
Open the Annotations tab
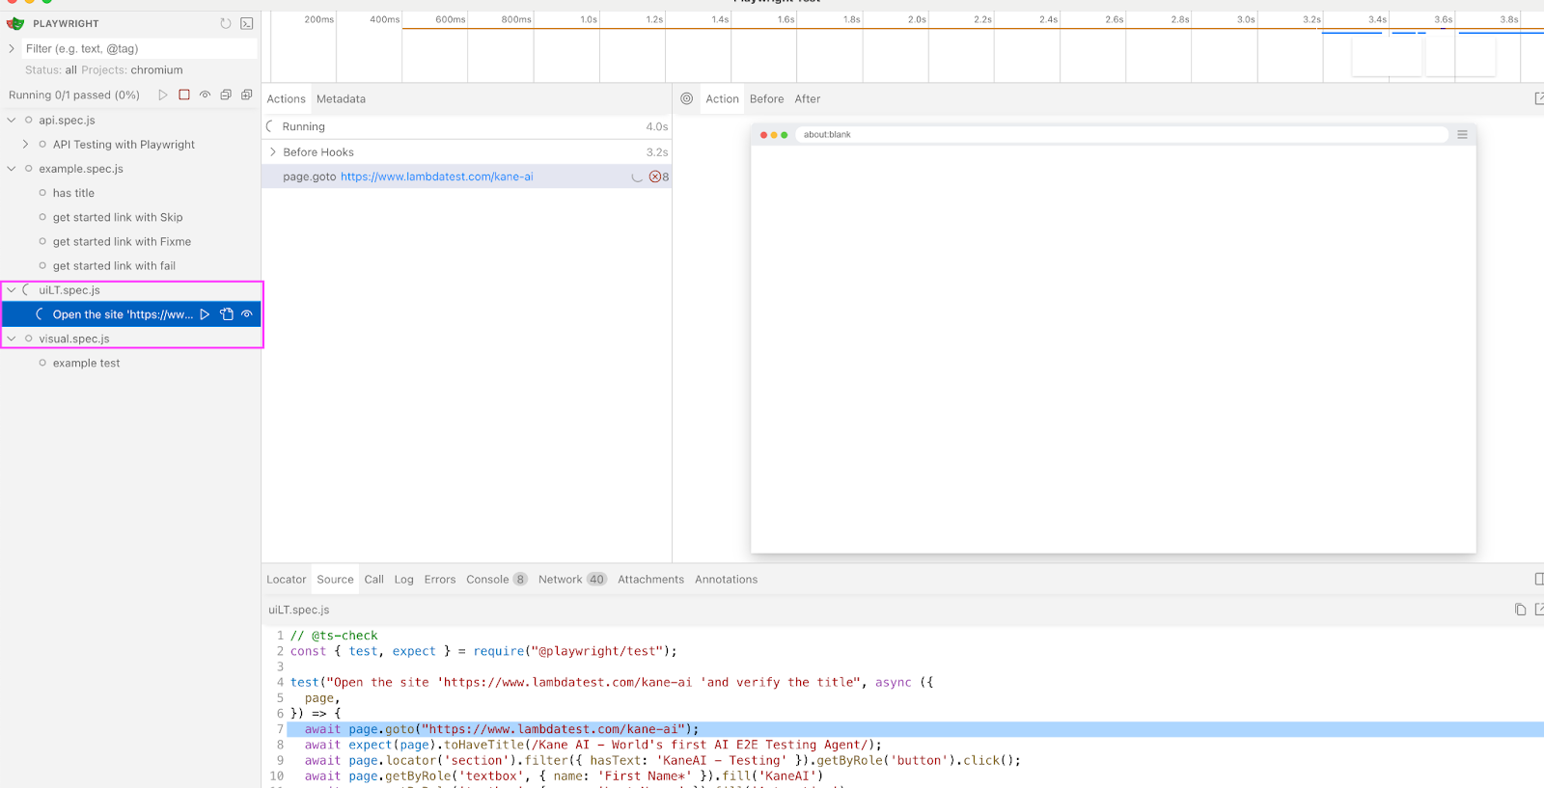tap(726, 579)
